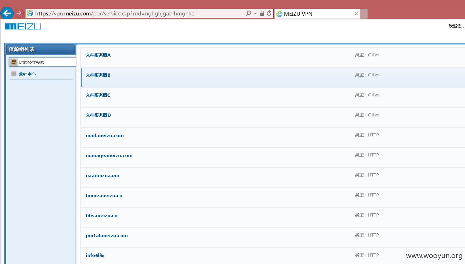Image resolution: width=465 pixels, height=264 pixels.
Task: Click the browser Forward arrow button
Action: click(x=19, y=13)
